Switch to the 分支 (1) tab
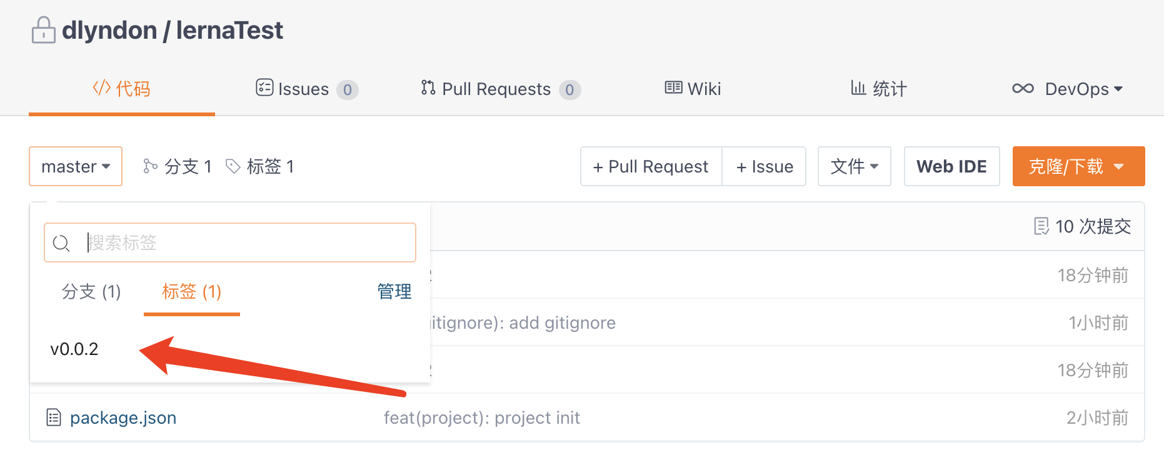 point(91,291)
